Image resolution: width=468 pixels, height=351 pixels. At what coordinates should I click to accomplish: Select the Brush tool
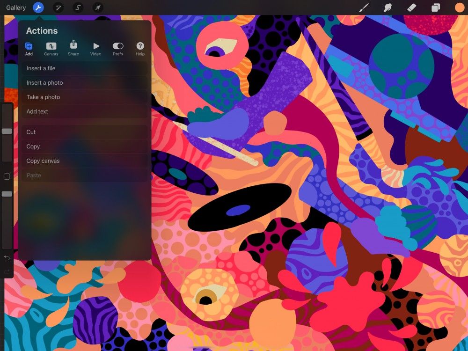pyautogui.click(x=364, y=7)
